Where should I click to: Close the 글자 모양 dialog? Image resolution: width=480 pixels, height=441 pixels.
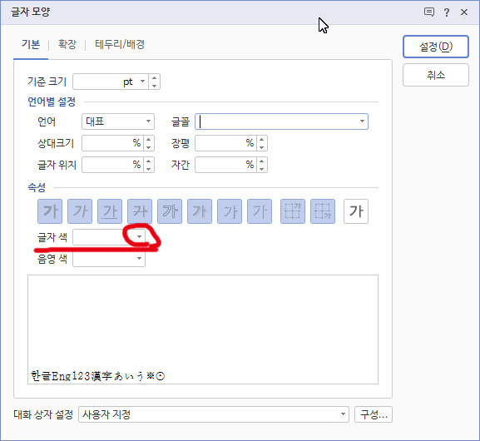coord(464,12)
